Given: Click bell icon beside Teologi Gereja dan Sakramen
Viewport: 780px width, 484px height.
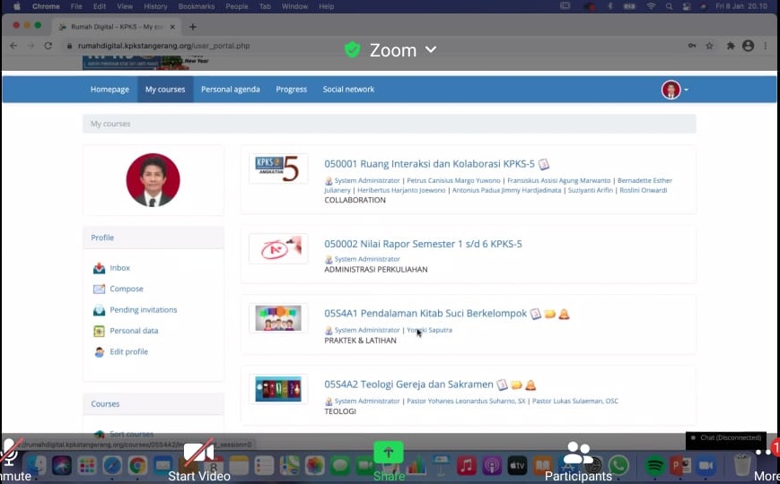Looking at the screenshot, I should point(530,385).
